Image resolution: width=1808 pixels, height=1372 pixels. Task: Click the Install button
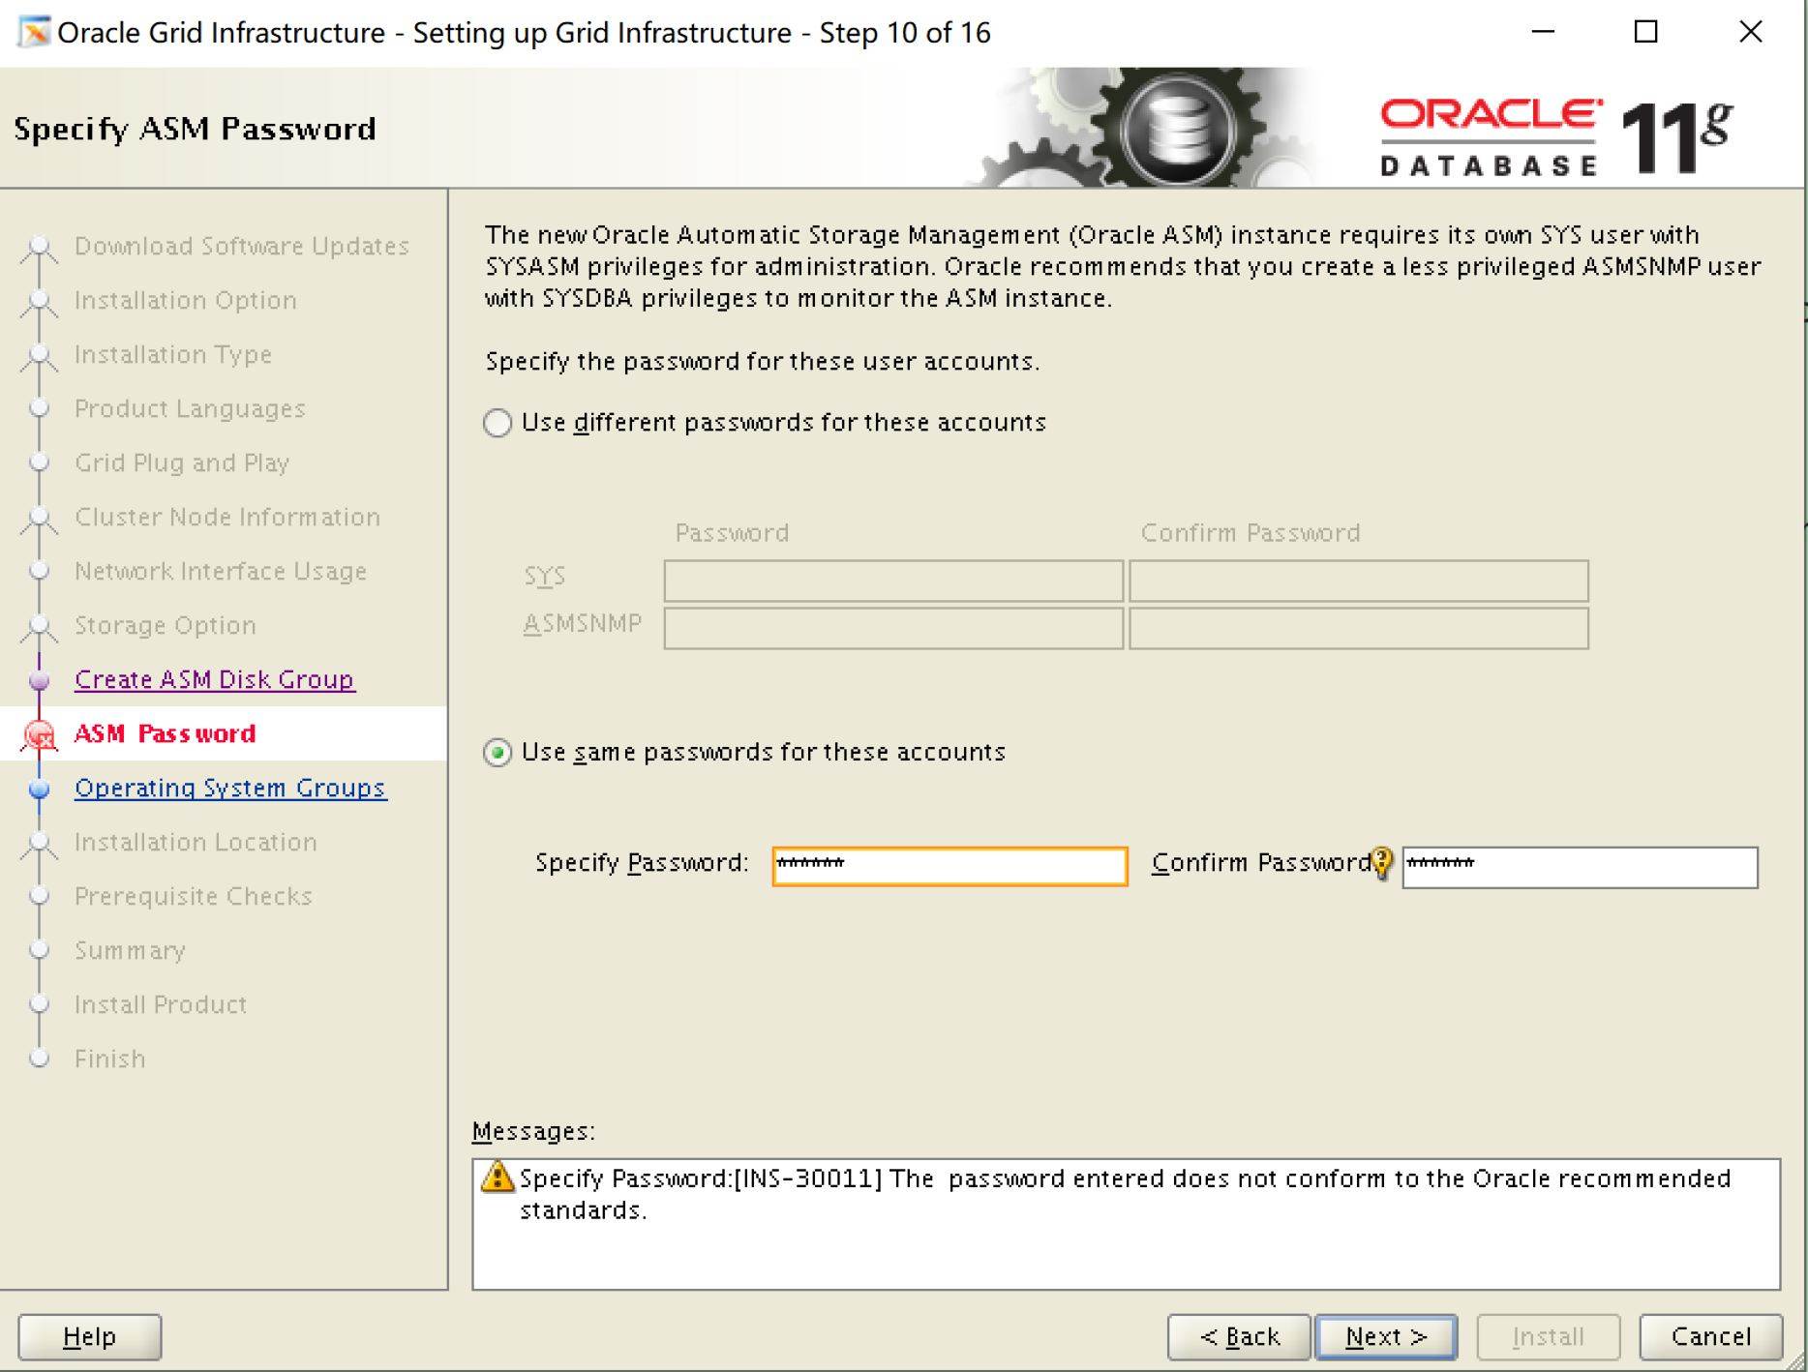click(x=1548, y=1336)
